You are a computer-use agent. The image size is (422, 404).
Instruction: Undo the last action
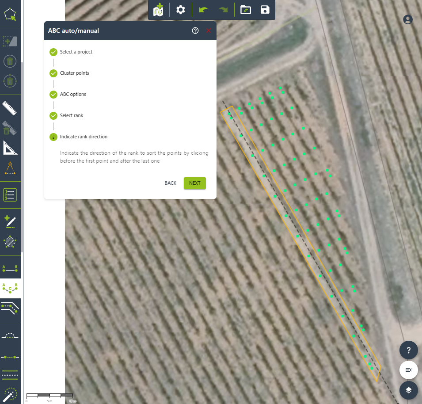point(203,10)
